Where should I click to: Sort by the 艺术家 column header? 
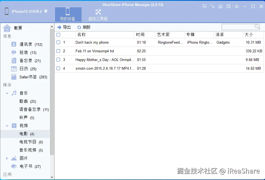click(170, 34)
